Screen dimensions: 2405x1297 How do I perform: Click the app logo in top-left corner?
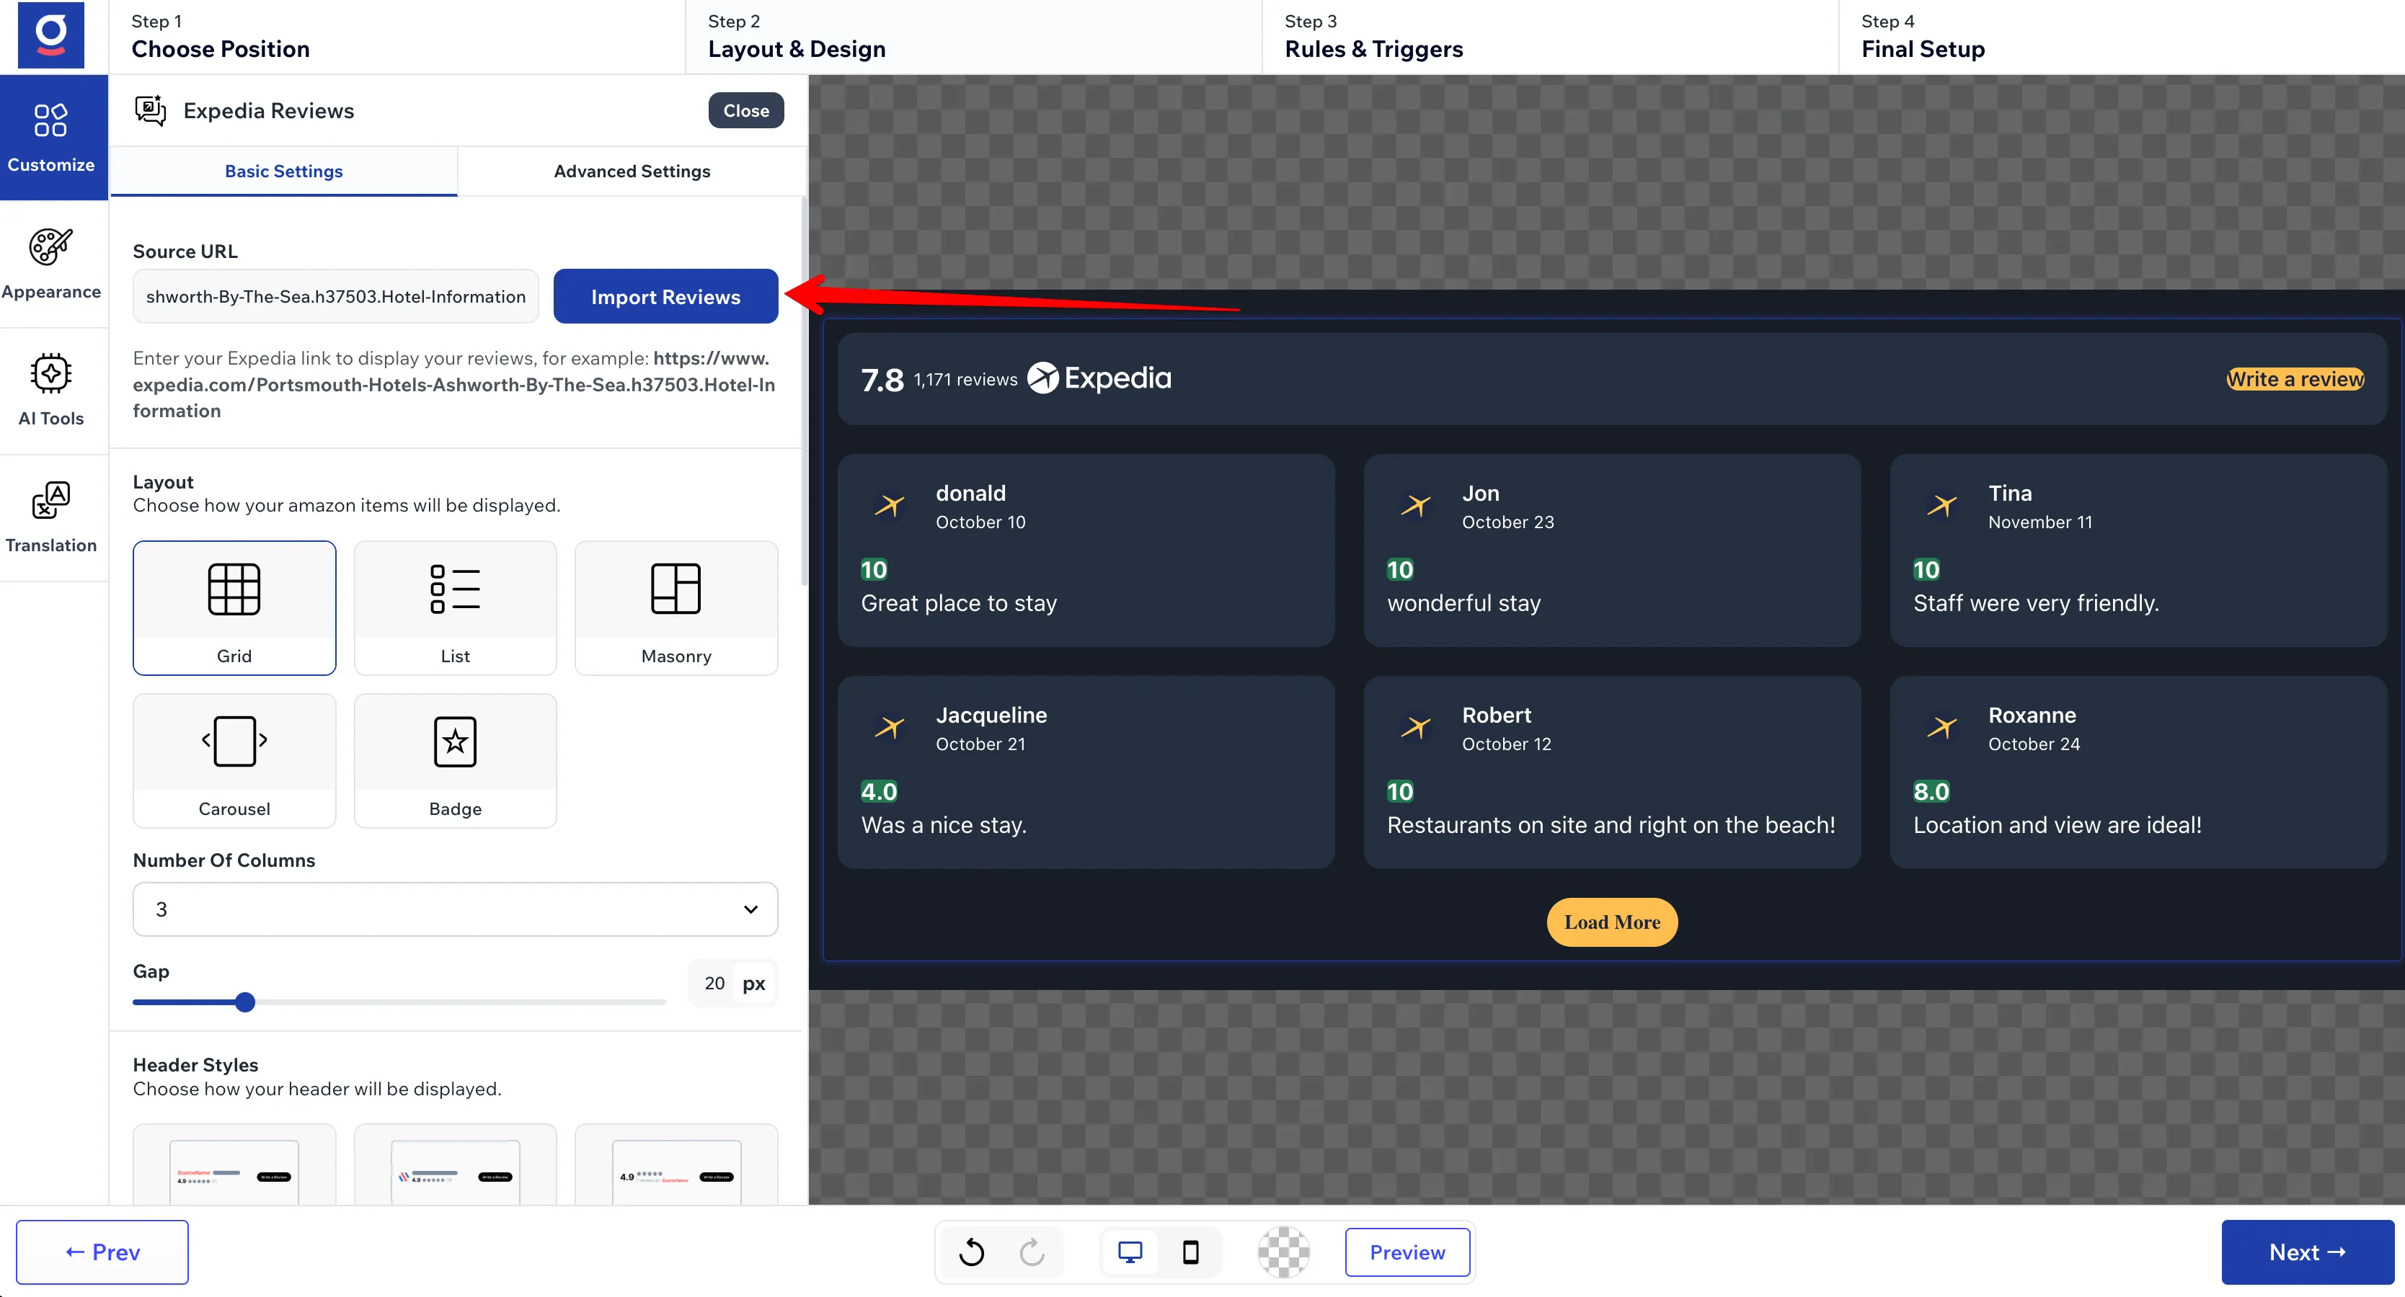click(50, 35)
